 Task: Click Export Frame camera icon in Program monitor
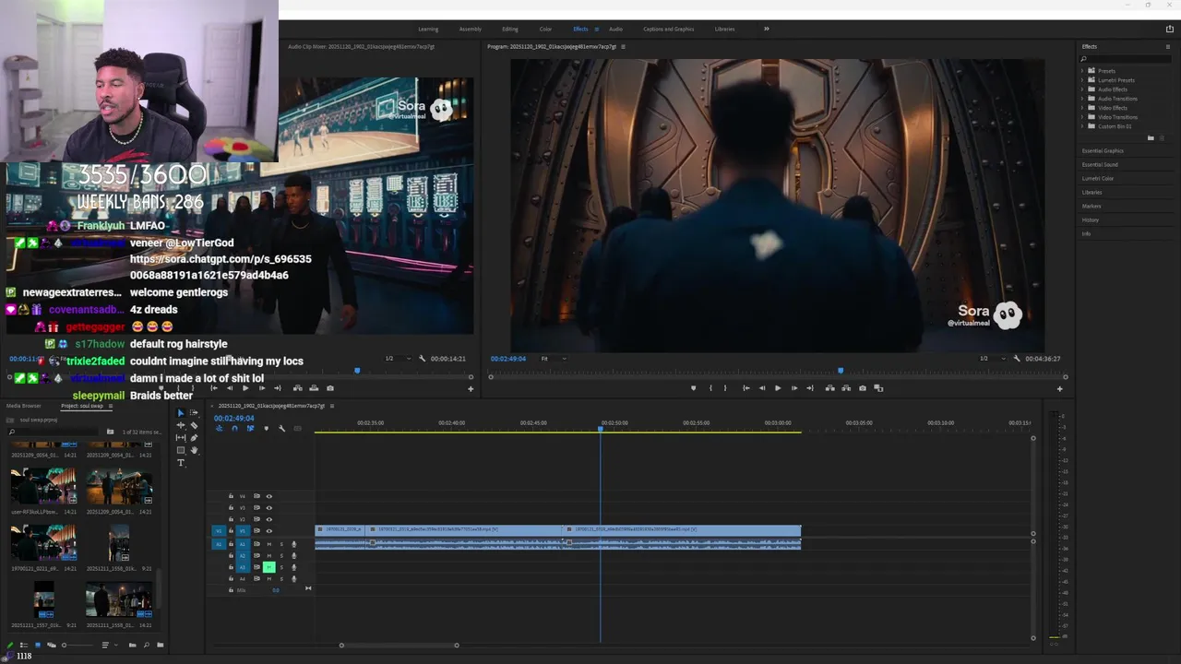click(x=863, y=388)
